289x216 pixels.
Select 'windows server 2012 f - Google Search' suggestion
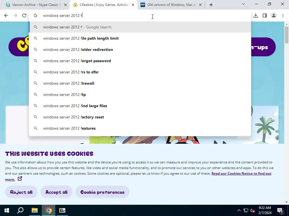point(140,27)
